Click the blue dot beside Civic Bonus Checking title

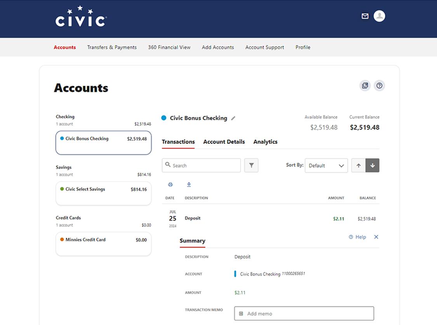164,118
